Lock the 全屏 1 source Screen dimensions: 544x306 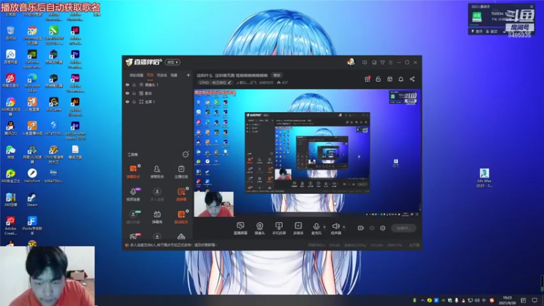(x=134, y=101)
